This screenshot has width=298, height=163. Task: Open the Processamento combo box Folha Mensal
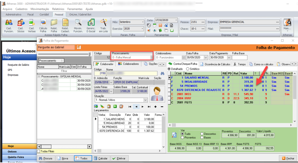132,57
